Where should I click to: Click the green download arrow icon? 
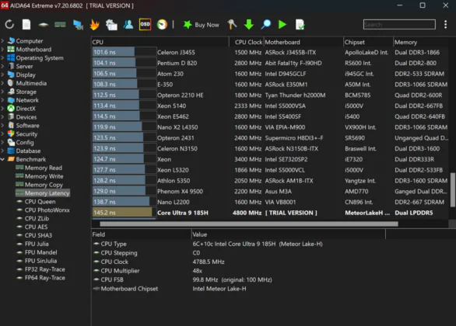249,25
